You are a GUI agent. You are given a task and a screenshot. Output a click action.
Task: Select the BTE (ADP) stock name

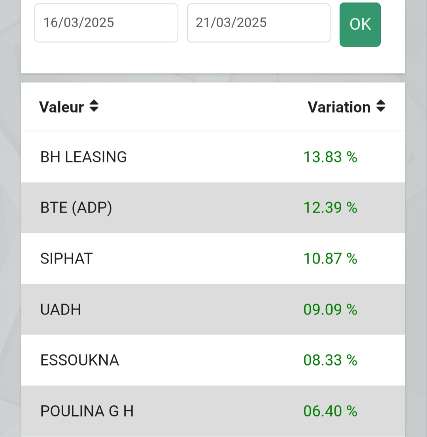point(76,207)
